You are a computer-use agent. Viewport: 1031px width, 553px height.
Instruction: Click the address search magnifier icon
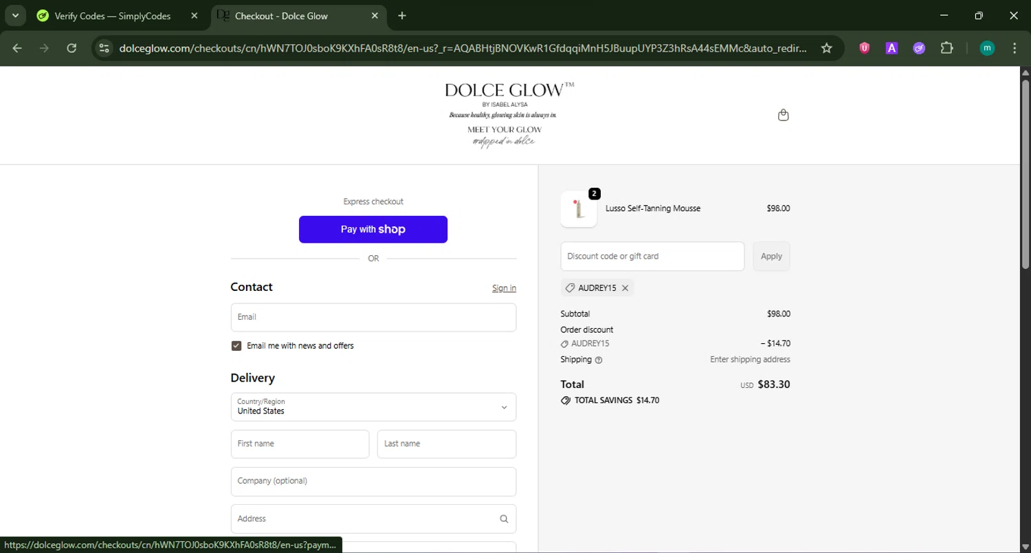(x=504, y=519)
